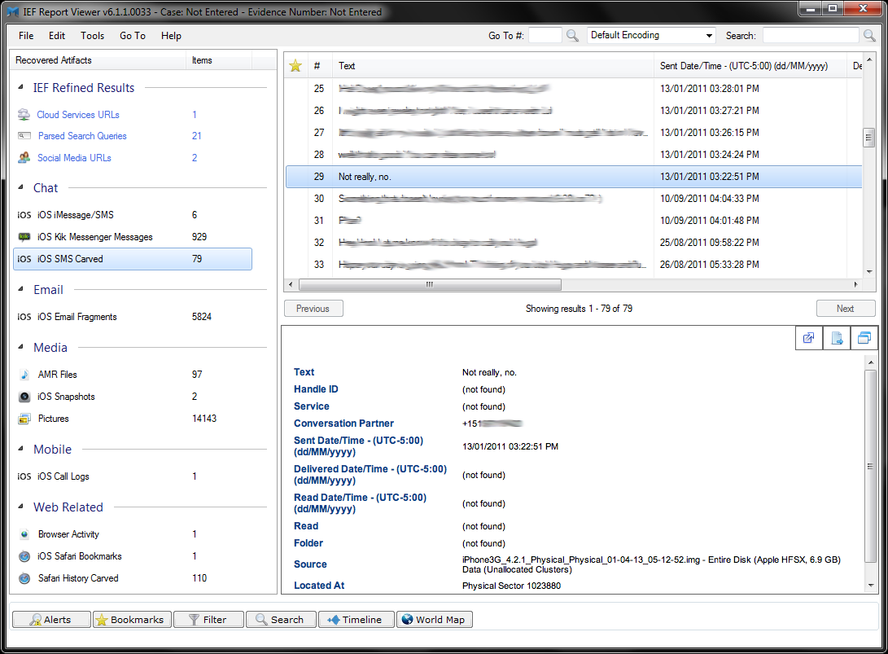Click the World Map button
The image size is (888, 654).
click(434, 620)
